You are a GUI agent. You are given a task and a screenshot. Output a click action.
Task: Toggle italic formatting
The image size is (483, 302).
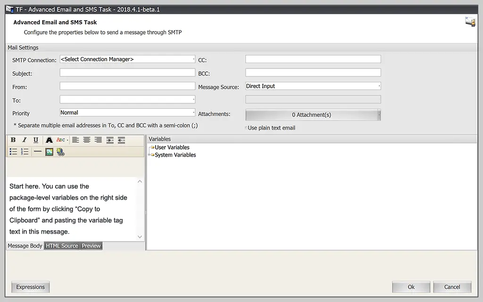click(24, 140)
